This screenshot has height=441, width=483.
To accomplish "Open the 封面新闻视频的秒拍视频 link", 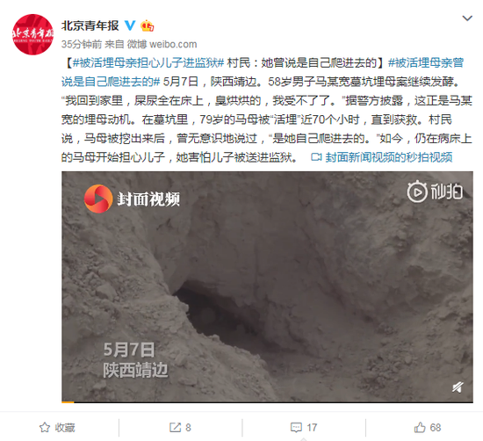I will 389,157.
